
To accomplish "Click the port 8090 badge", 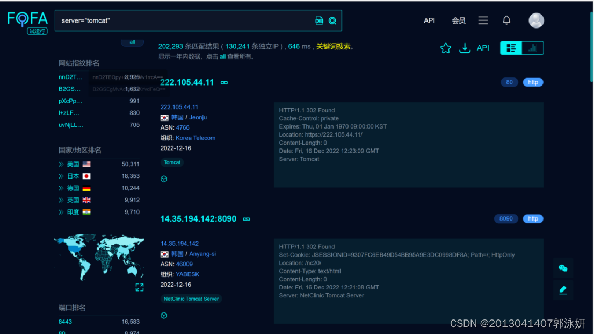I will tap(506, 219).
